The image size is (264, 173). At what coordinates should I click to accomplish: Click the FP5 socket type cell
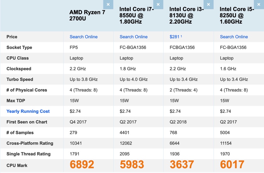point(74,47)
